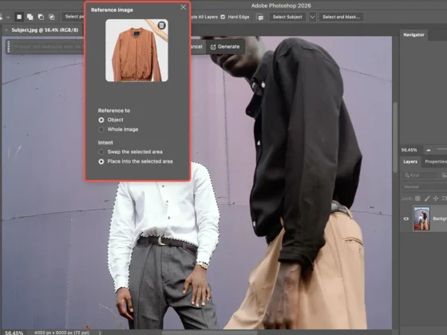Click the prompt input field in the generative bar
The width and height of the screenshot is (447, 335).
pyautogui.click(x=48, y=46)
